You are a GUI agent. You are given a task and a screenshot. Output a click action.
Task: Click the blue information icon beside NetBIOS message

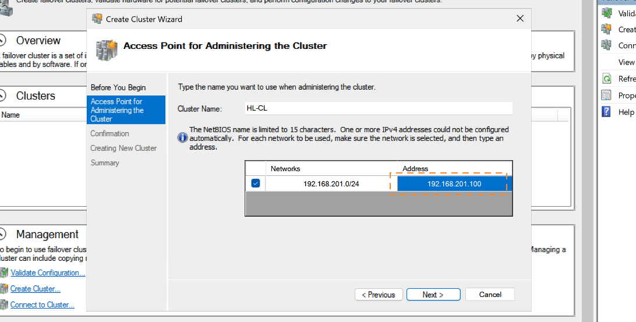tap(183, 137)
